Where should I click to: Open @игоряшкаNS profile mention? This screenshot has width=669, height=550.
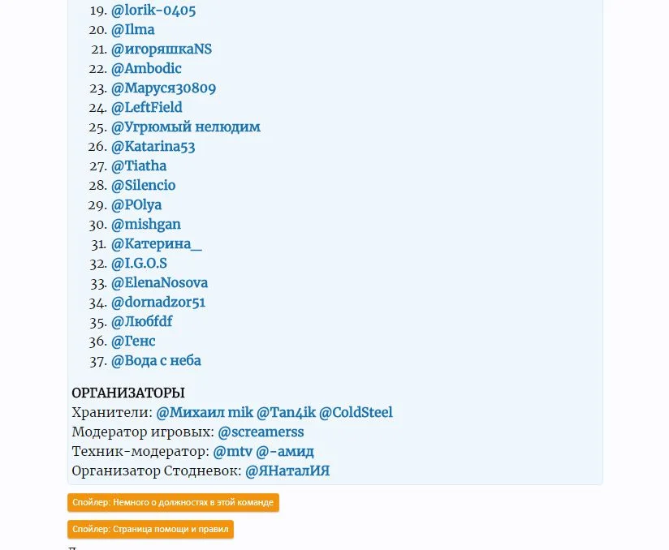[162, 49]
